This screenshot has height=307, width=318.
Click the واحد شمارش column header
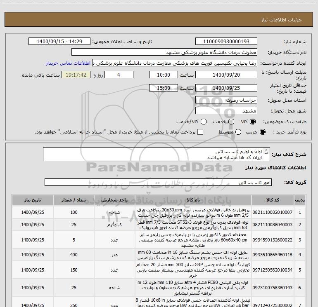[x=114, y=200]
